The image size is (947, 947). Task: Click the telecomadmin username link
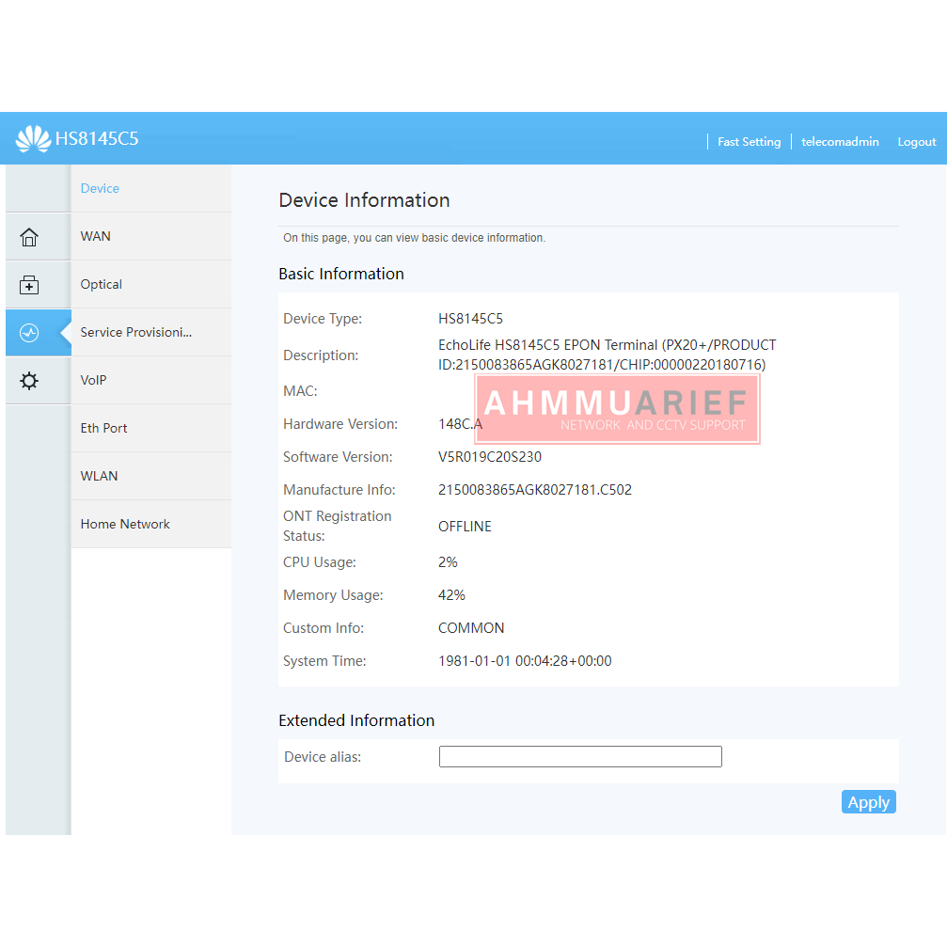pyautogui.click(x=840, y=142)
